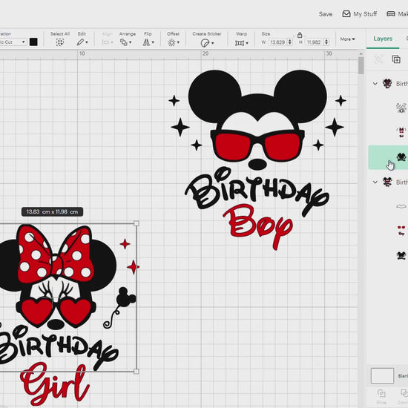Click the Make machine icon
This screenshot has height=408, width=408.
click(391, 14)
